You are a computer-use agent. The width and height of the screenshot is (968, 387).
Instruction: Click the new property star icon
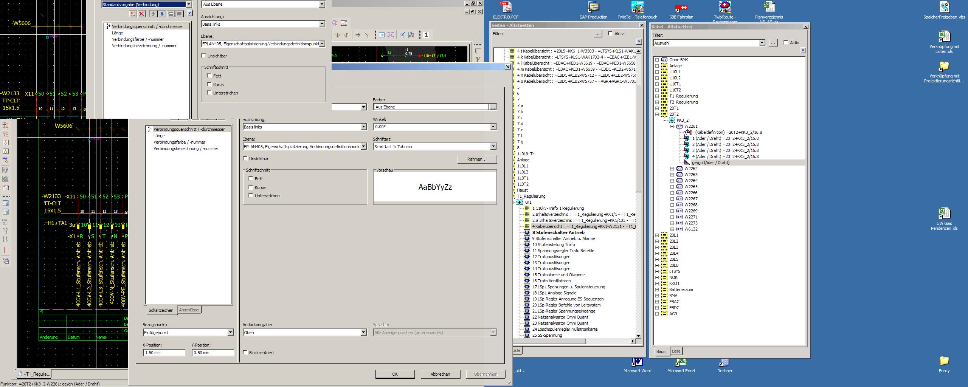pyautogui.click(x=133, y=14)
